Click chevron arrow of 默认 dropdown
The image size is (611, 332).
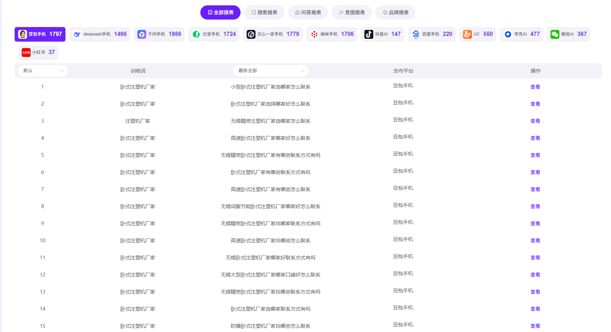tap(62, 71)
